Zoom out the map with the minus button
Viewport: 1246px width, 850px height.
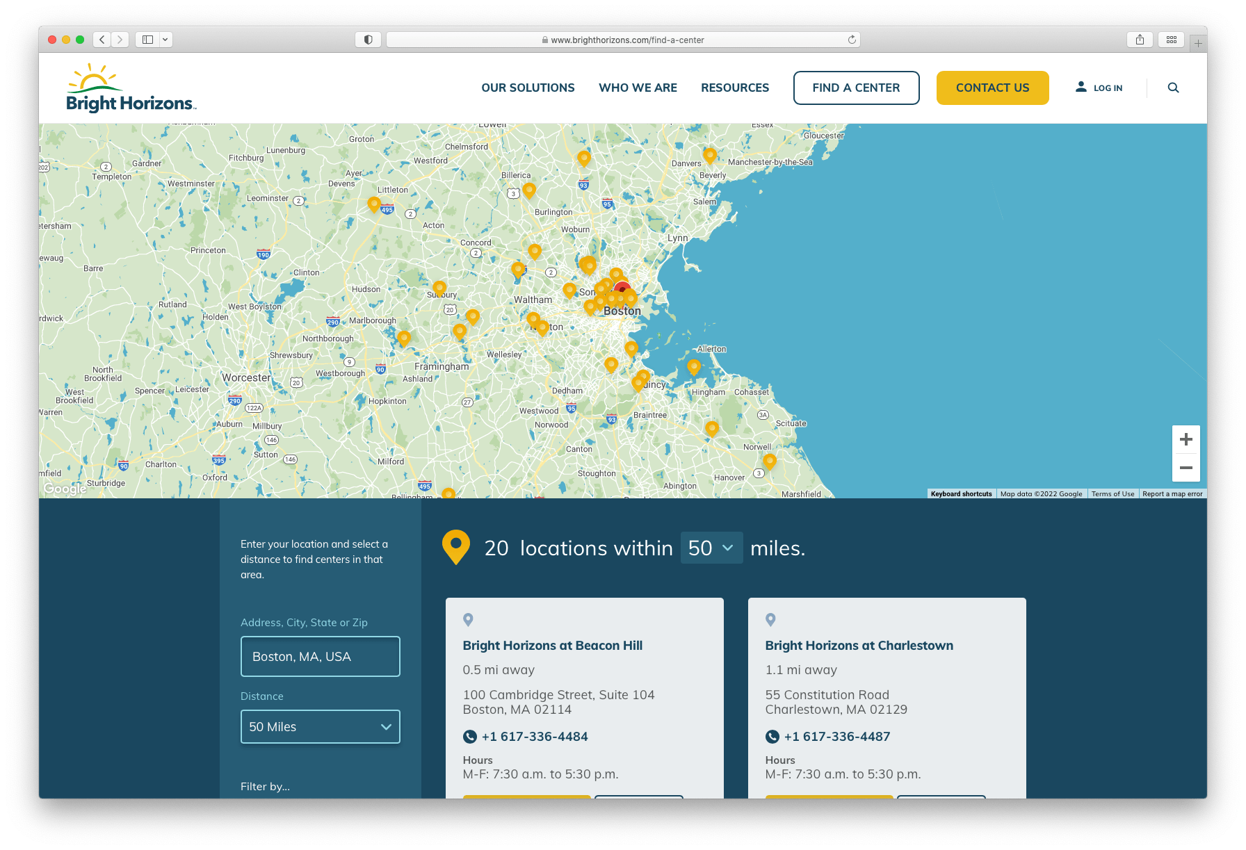[x=1186, y=468]
